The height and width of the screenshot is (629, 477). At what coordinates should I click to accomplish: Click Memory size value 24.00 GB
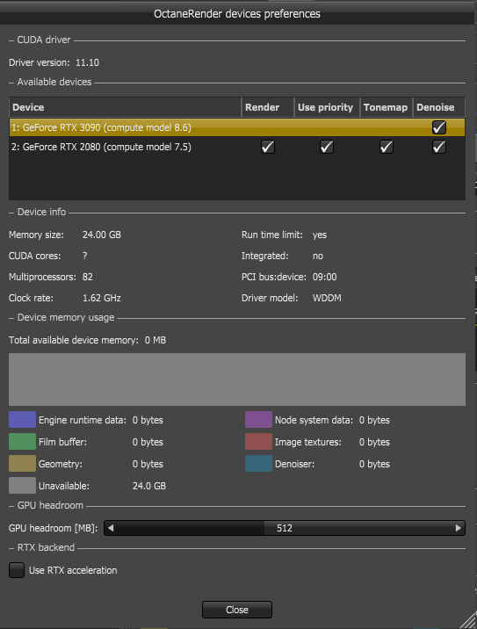click(102, 235)
